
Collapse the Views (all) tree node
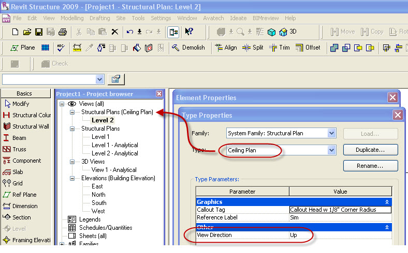point(62,104)
